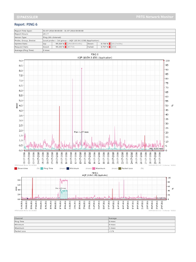
Task: Click the red bar beside Up 99.264 %
Action: tap(66, 44)
